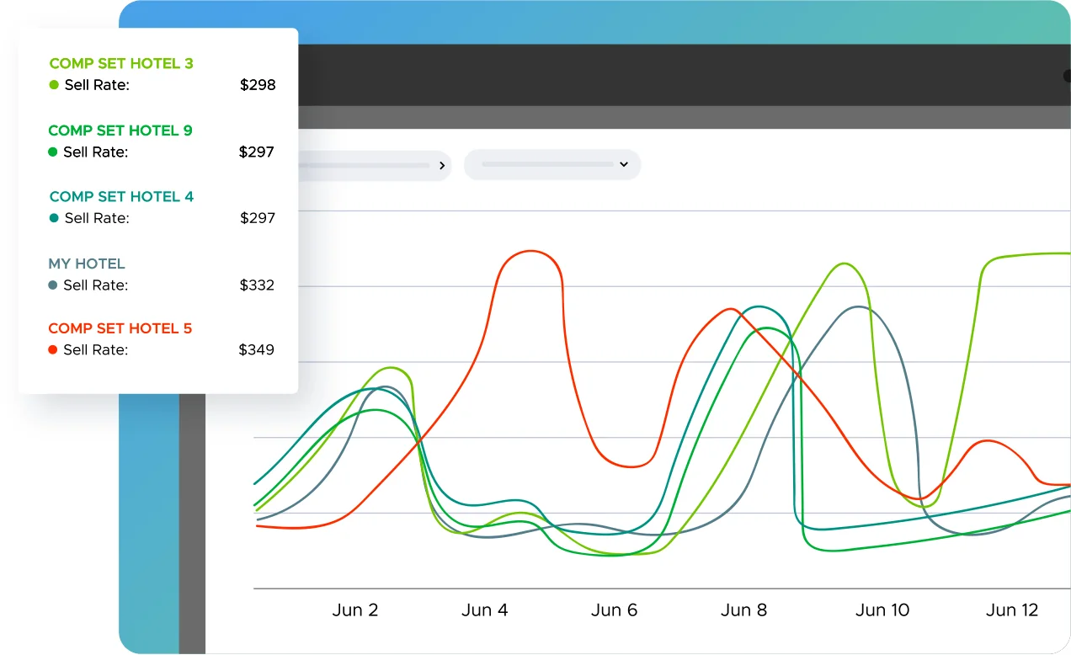The height and width of the screenshot is (655, 1071).
Task: Click the Sell Rate label under COMP SET HOTEL 5
Action: click(x=96, y=349)
